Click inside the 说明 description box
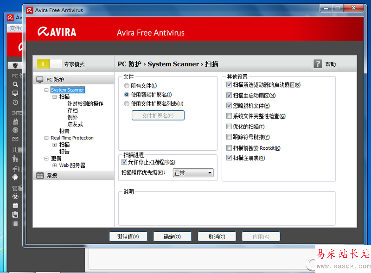 click(227, 210)
